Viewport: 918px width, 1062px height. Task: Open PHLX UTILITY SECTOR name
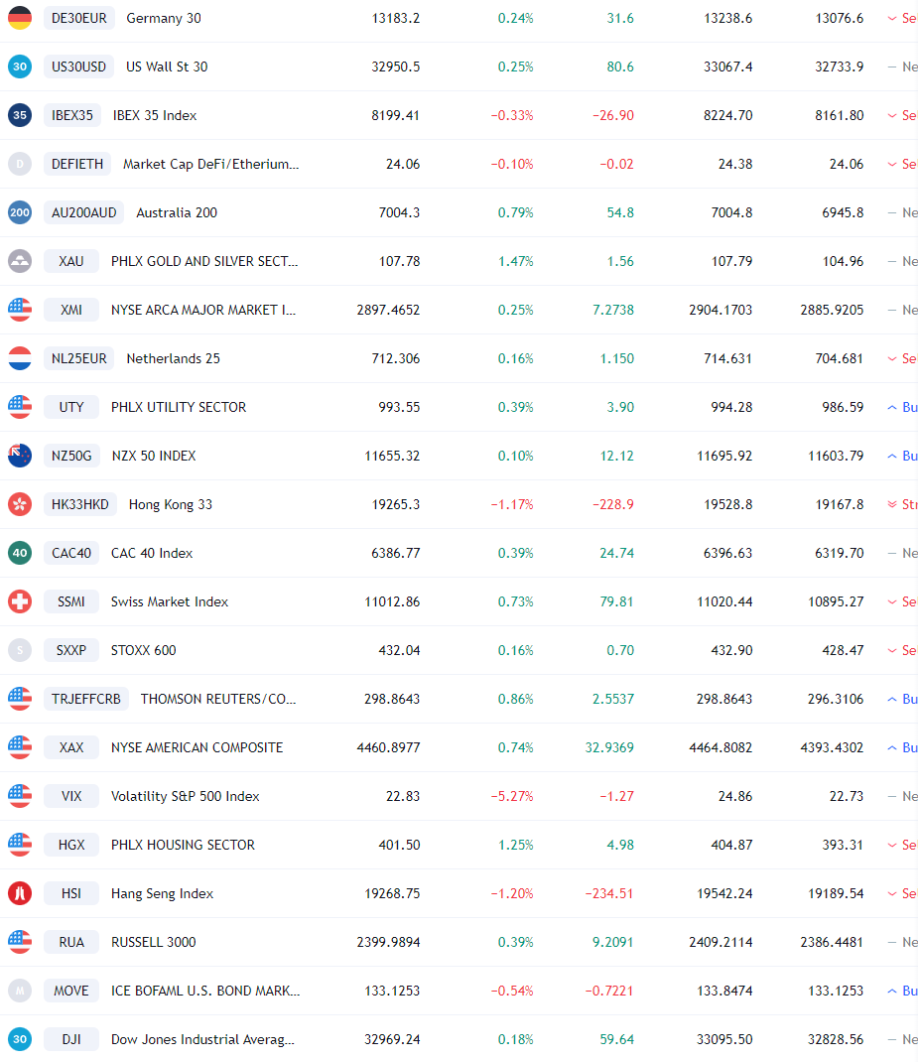(179, 407)
